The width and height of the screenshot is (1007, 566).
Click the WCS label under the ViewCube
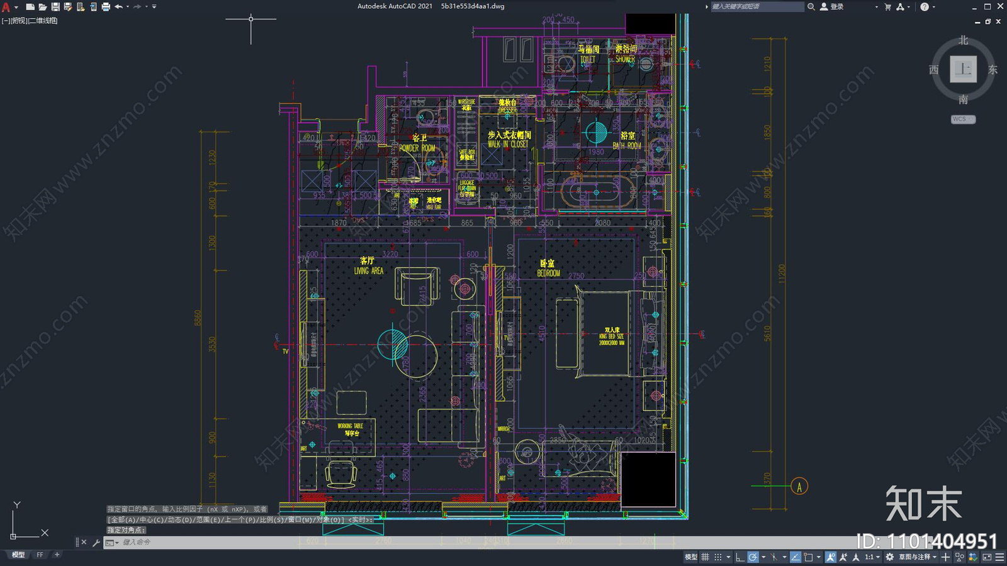(x=963, y=119)
